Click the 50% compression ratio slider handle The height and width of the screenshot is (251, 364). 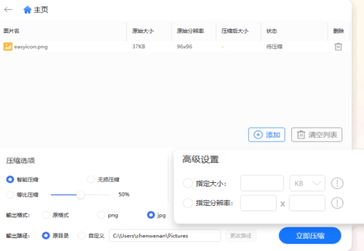(x=81, y=195)
